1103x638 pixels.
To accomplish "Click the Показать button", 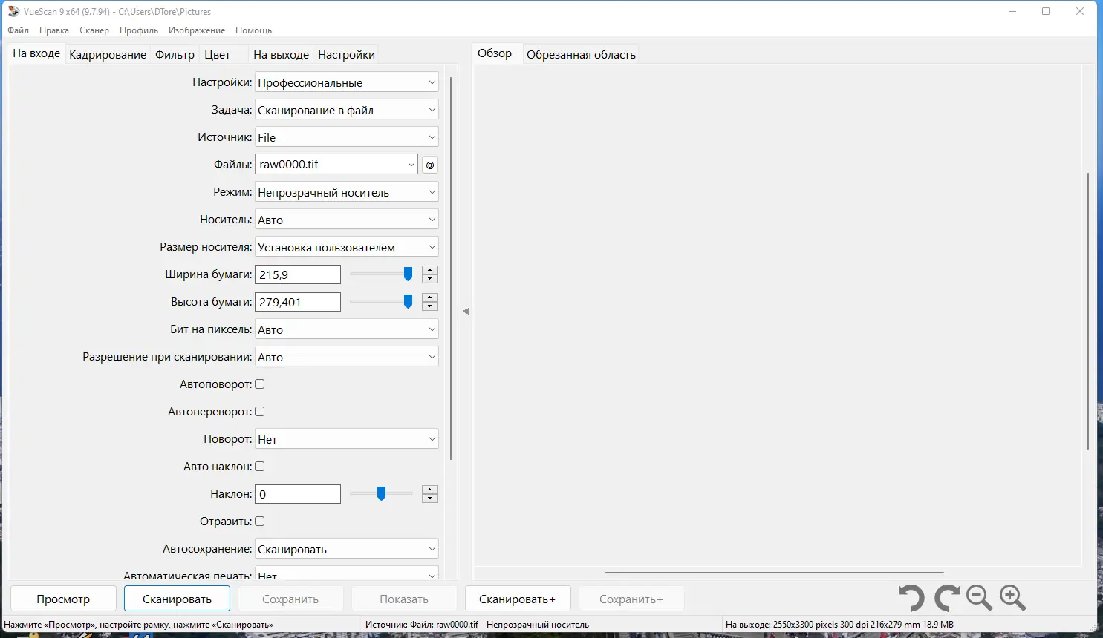I will click(x=404, y=599).
